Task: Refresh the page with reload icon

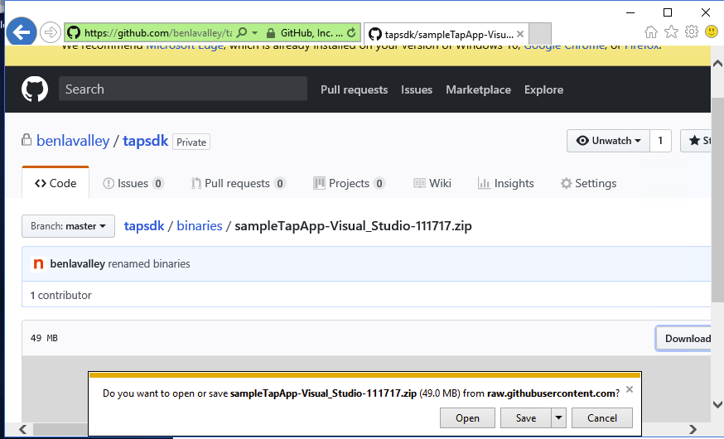Action: point(351,33)
